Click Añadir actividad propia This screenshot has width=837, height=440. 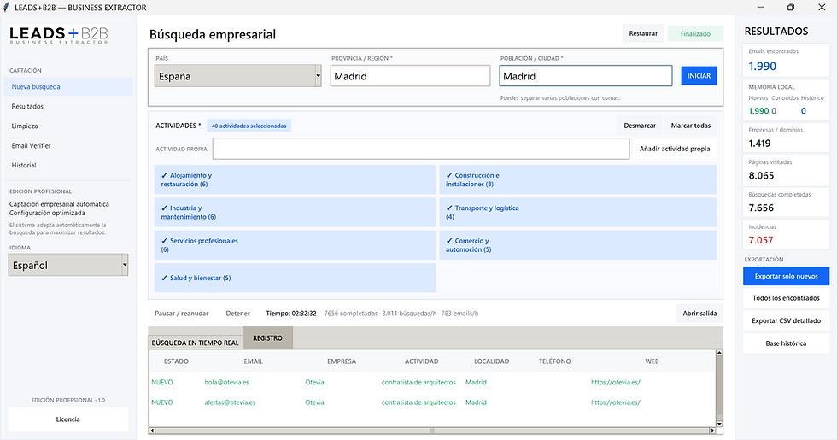[675, 149]
